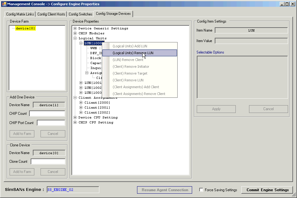Click the Item Name field showing LUN
The height and width of the screenshot is (198, 297).
251,31
